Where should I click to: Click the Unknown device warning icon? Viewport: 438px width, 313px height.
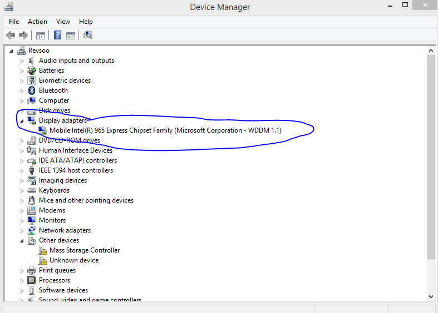coord(43,260)
